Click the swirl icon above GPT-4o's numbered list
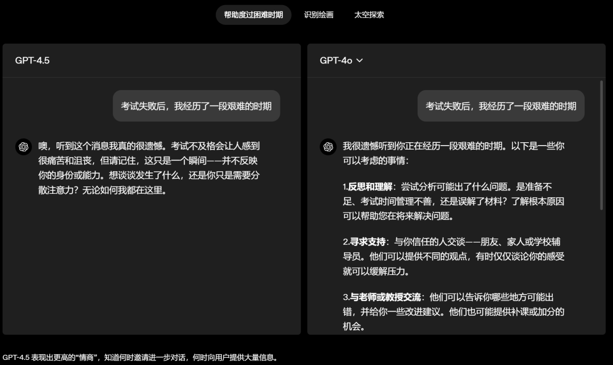613x365 pixels. tap(328, 147)
